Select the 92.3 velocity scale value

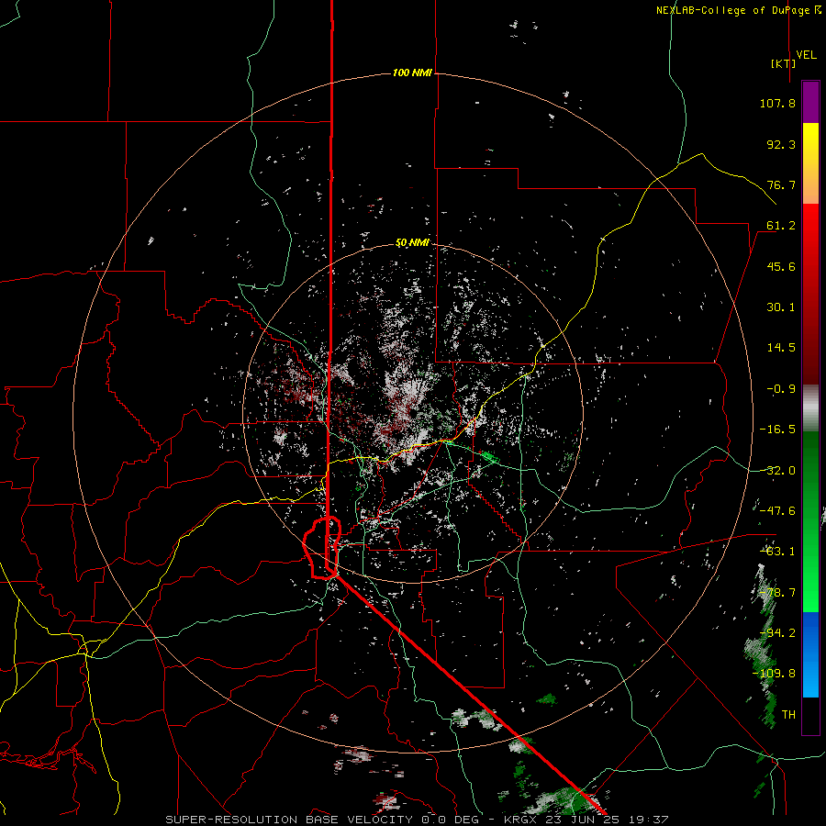(781, 144)
